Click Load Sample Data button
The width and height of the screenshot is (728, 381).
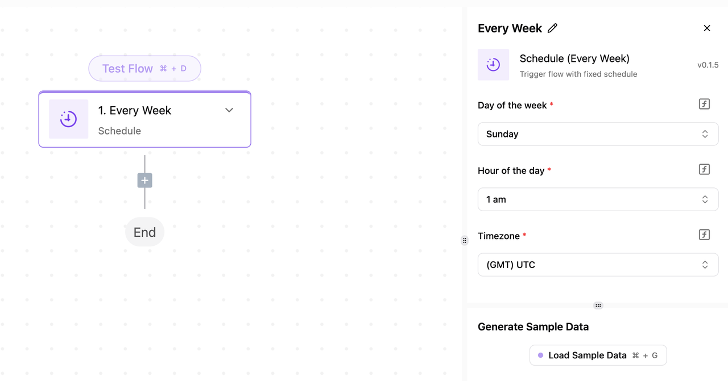598,355
